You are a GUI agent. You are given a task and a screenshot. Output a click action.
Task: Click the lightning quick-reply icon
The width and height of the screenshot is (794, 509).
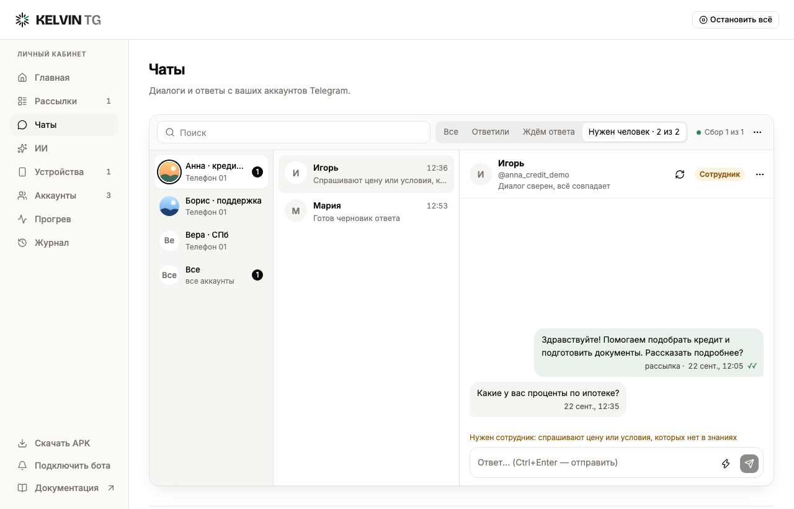coord(726,464)
